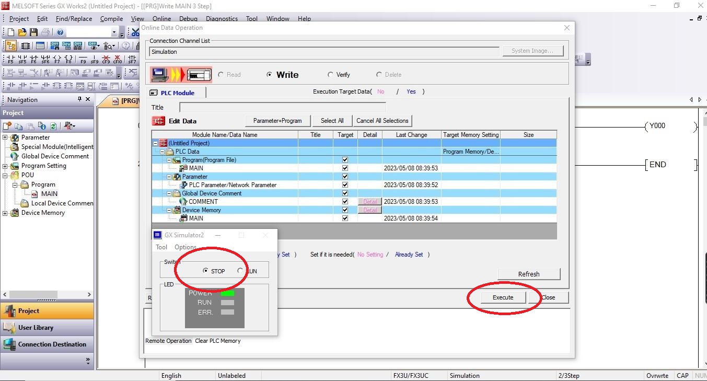
Task: Select the Delete radio button
Action: click(x=379, y=75)
